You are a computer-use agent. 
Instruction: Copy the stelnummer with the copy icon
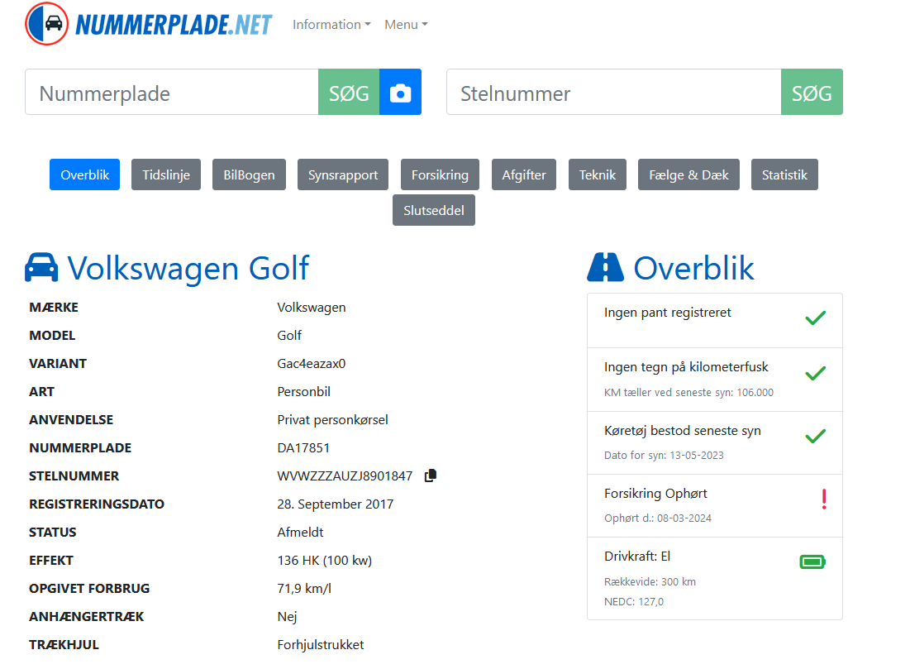431,475
